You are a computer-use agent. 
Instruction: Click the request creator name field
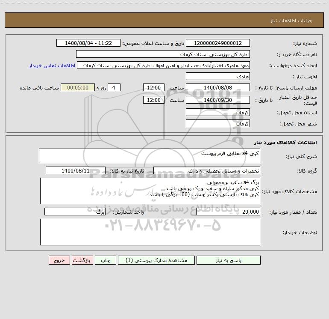[164, 65]
